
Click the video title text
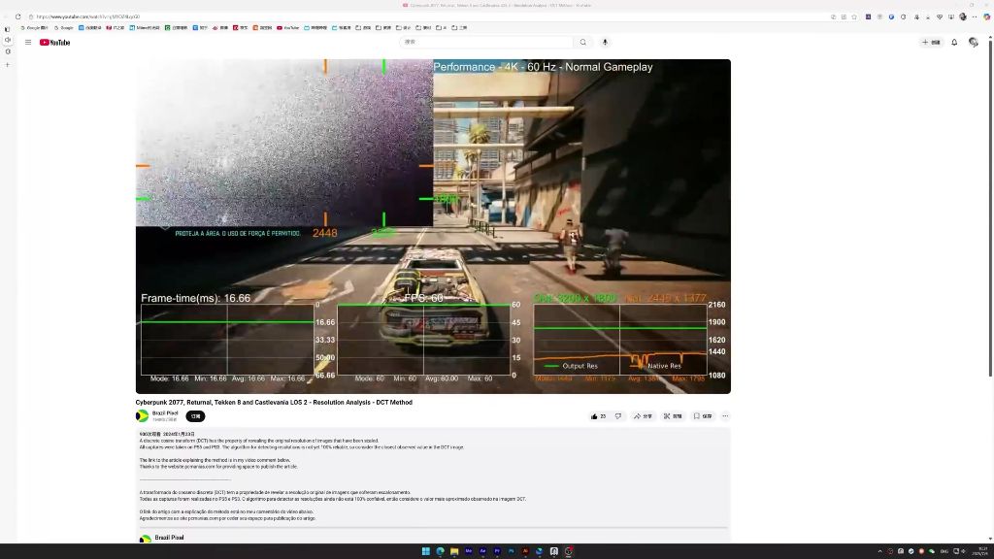coord(274,403)
